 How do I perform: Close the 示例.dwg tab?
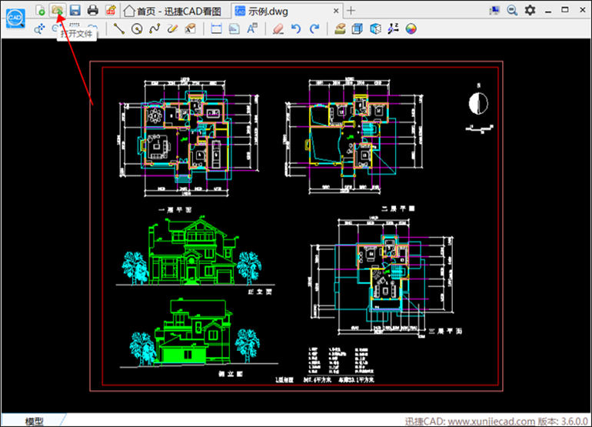(336, 12)
